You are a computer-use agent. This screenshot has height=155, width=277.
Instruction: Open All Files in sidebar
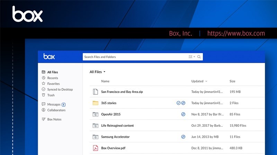tap(53, 72)
